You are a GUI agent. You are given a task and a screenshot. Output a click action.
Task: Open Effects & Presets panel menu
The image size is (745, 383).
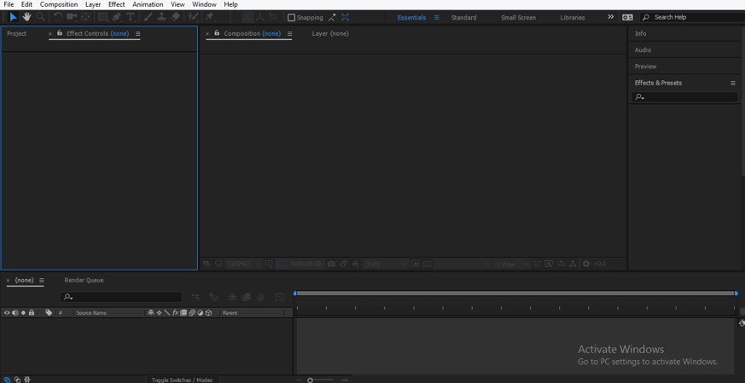tap(733, 83)
